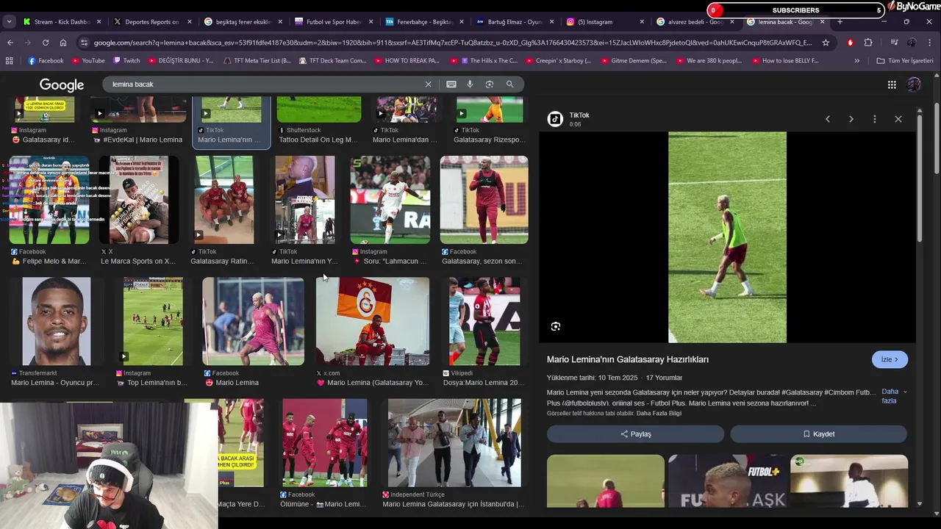
Task: Open the browser home page
Action: click(x=63, y=43)
